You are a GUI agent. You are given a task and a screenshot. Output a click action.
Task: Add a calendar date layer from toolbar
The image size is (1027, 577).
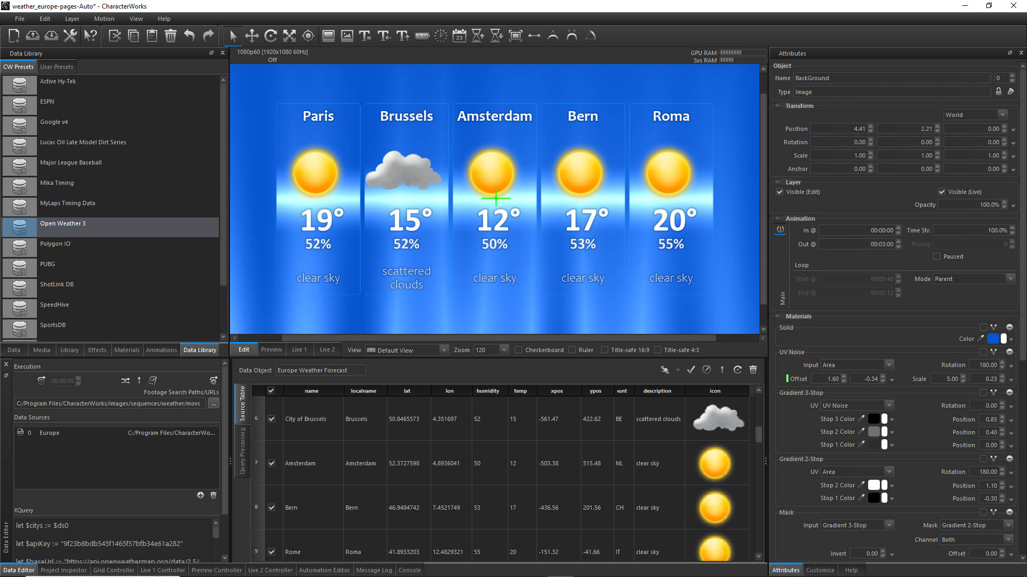(459, 36)
